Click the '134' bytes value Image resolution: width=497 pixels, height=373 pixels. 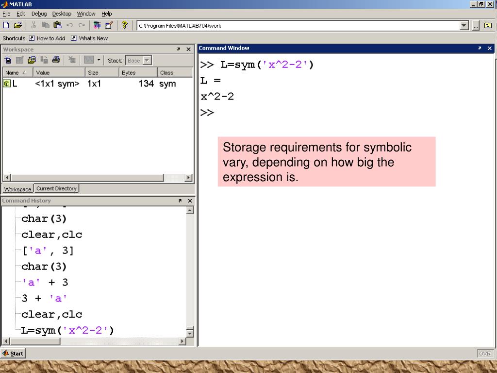(x=146, y=84)
